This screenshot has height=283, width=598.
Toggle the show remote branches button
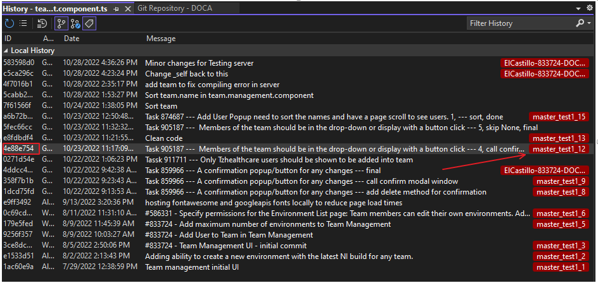(x=75, y=23)
